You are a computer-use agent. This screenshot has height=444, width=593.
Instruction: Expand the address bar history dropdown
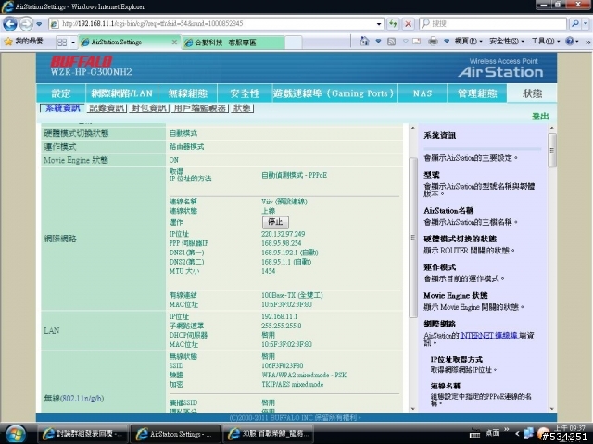tap(379, 24)
